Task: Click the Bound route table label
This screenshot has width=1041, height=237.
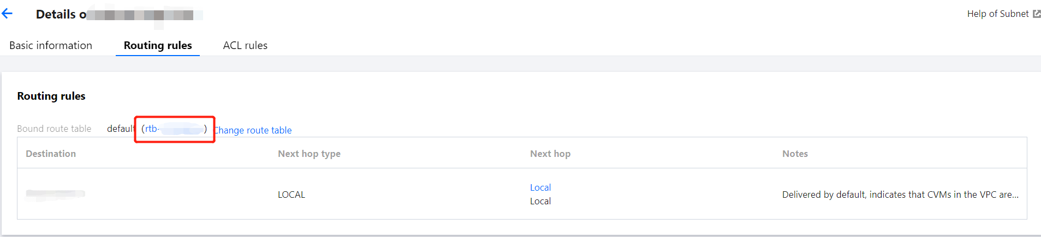Action: pos(54,129)
